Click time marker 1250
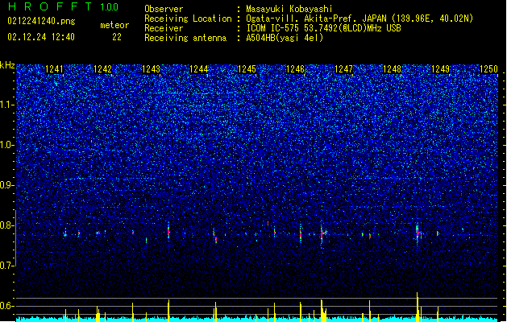The height and width of the screenshot is (322, 507). click(488, 69)
